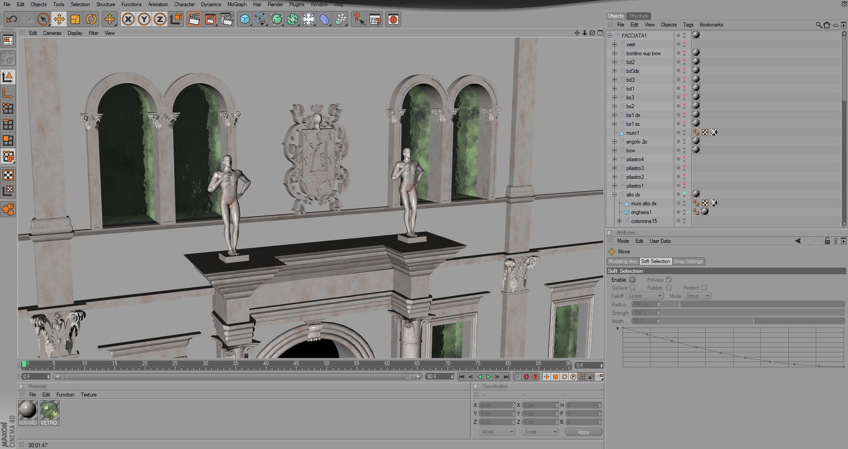848x449 pixels.
Task: Switch to the Snap Settings tab
Action: 688,261
